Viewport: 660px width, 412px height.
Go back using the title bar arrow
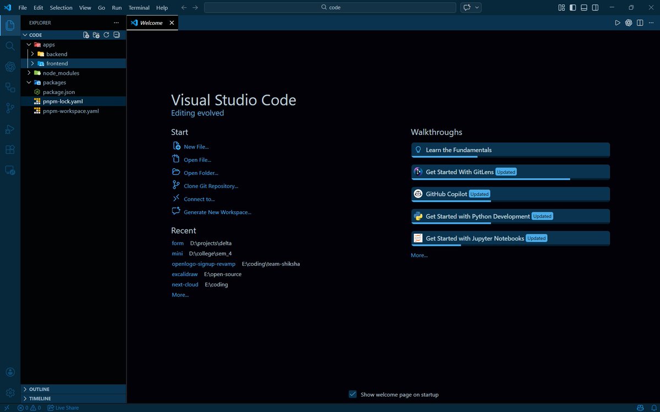tap(184, 8)
